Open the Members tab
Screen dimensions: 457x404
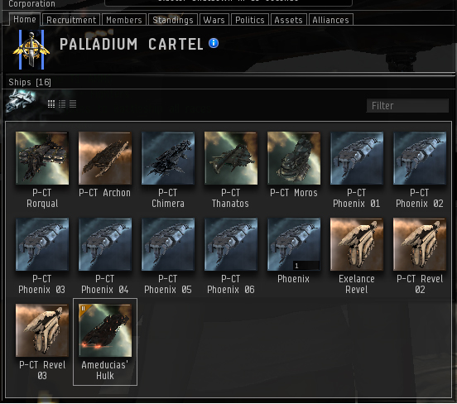pos(124,20)
